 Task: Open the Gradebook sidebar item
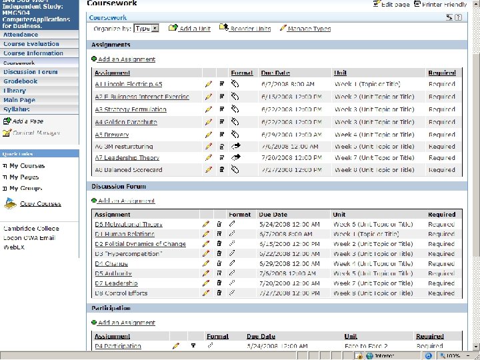click(21, 81)
